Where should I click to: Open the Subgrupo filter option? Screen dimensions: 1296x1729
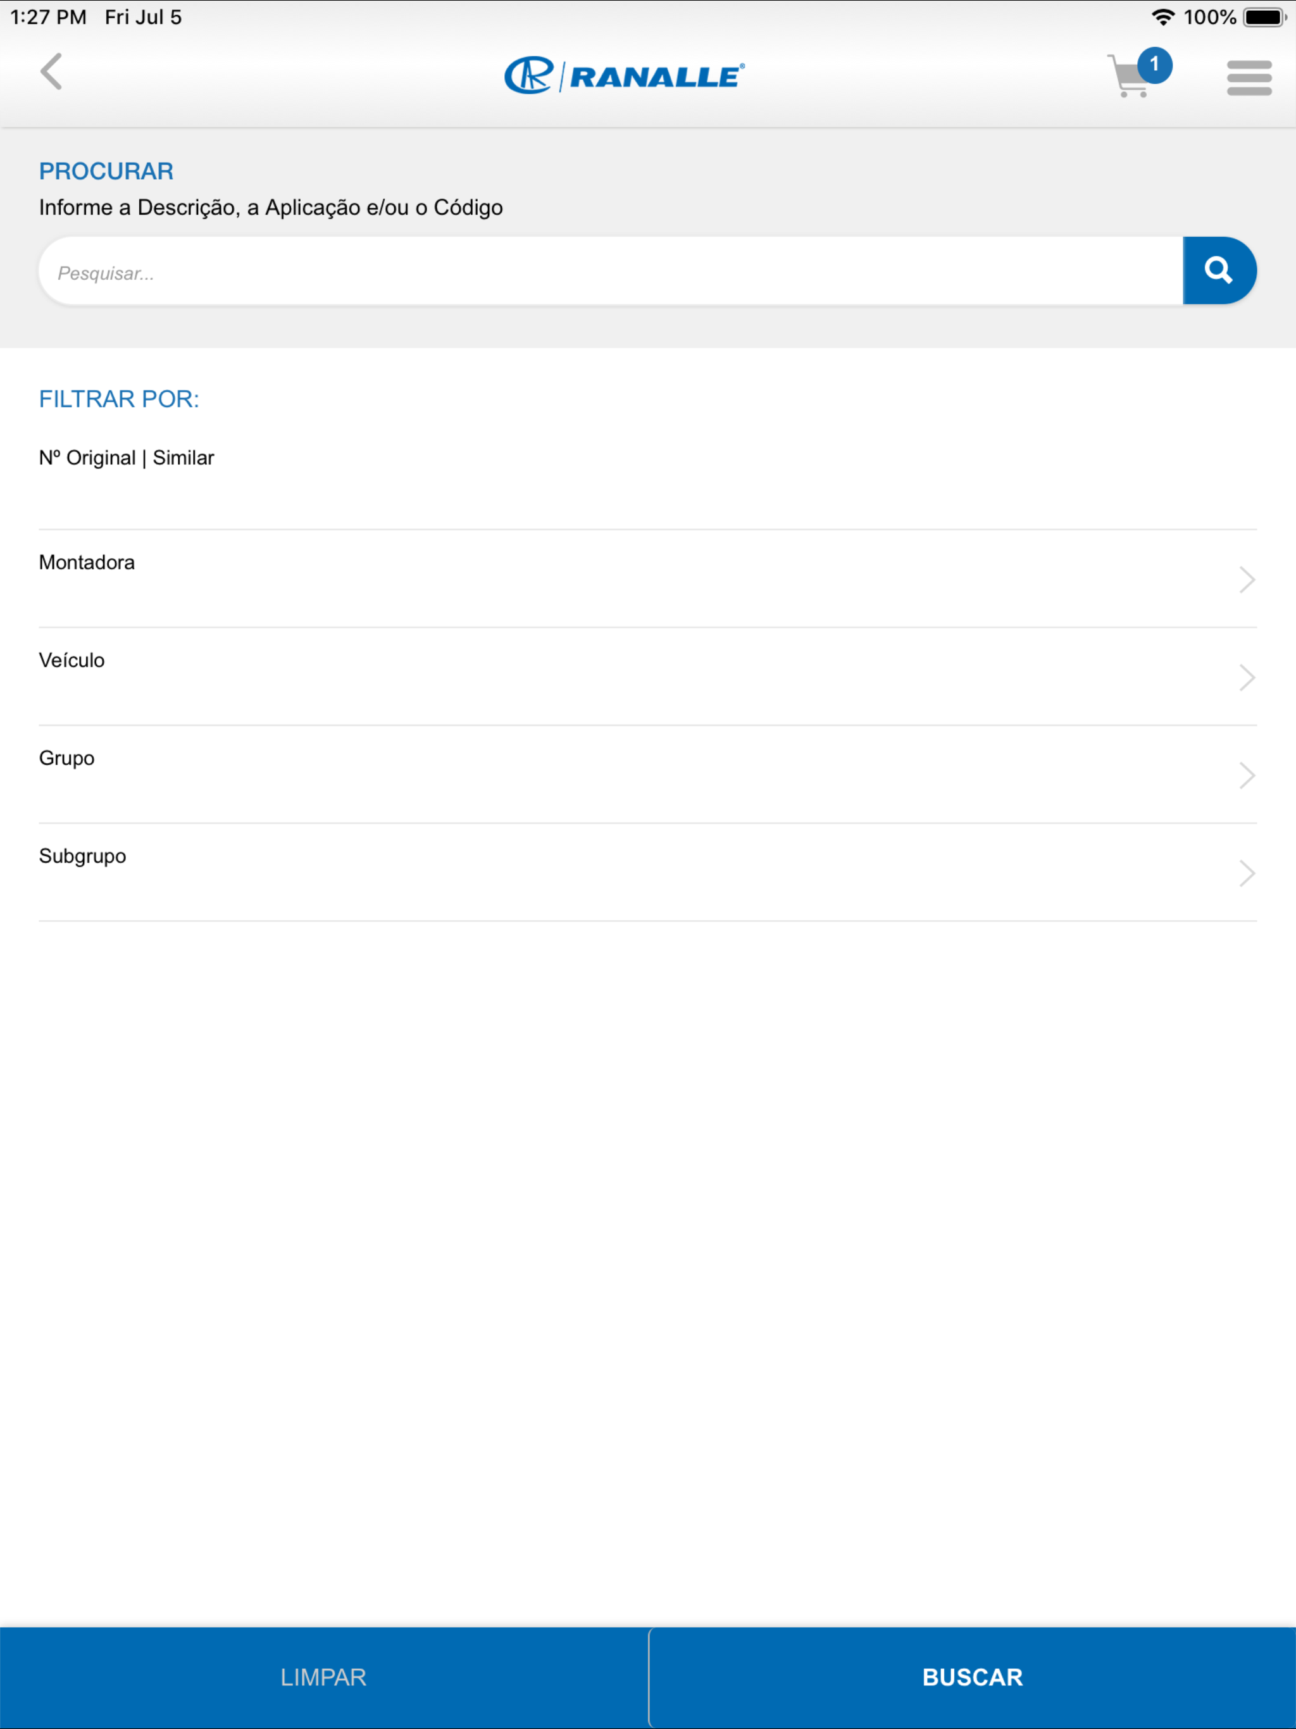click(x=648, y=872)
